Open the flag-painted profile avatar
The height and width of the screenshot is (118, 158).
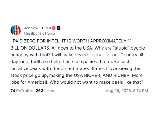pos(16,30)
